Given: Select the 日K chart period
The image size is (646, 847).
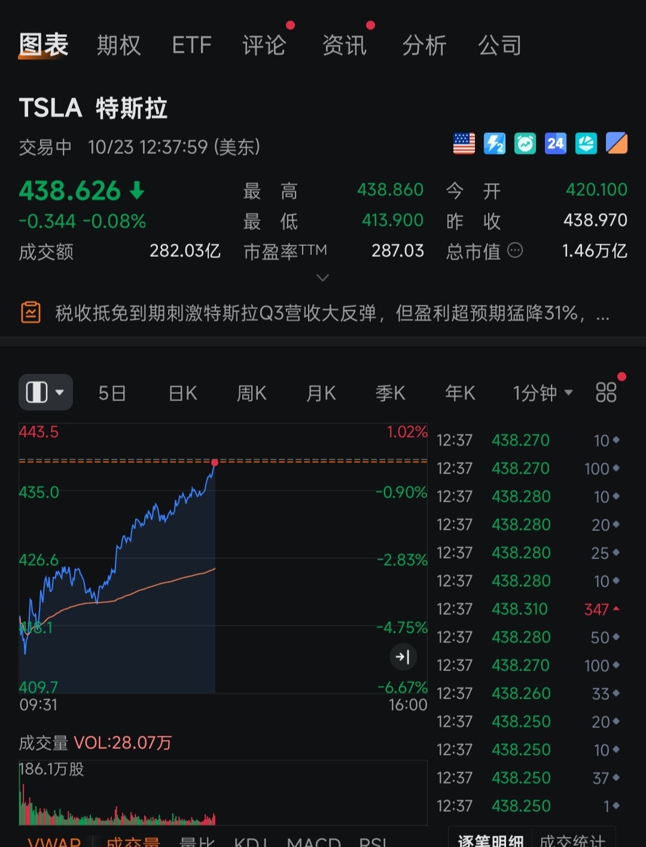Looking at the screenshot, I should click(182, 393).
